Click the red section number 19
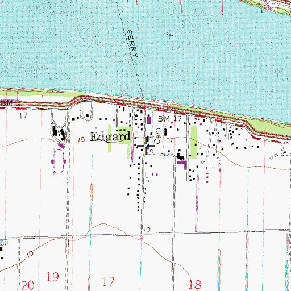 tap(52, 277)
